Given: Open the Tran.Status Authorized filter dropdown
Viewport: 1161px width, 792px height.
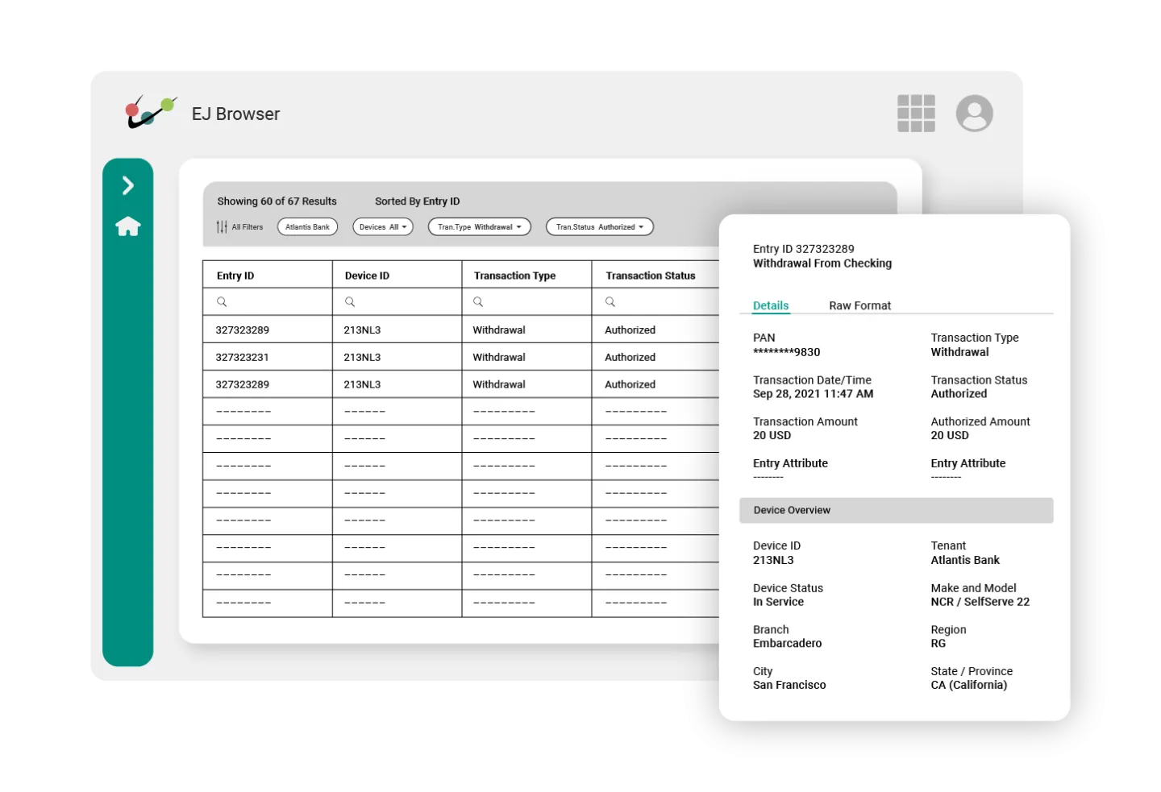Looking at the screenshot, I should (x=599, y=227).
